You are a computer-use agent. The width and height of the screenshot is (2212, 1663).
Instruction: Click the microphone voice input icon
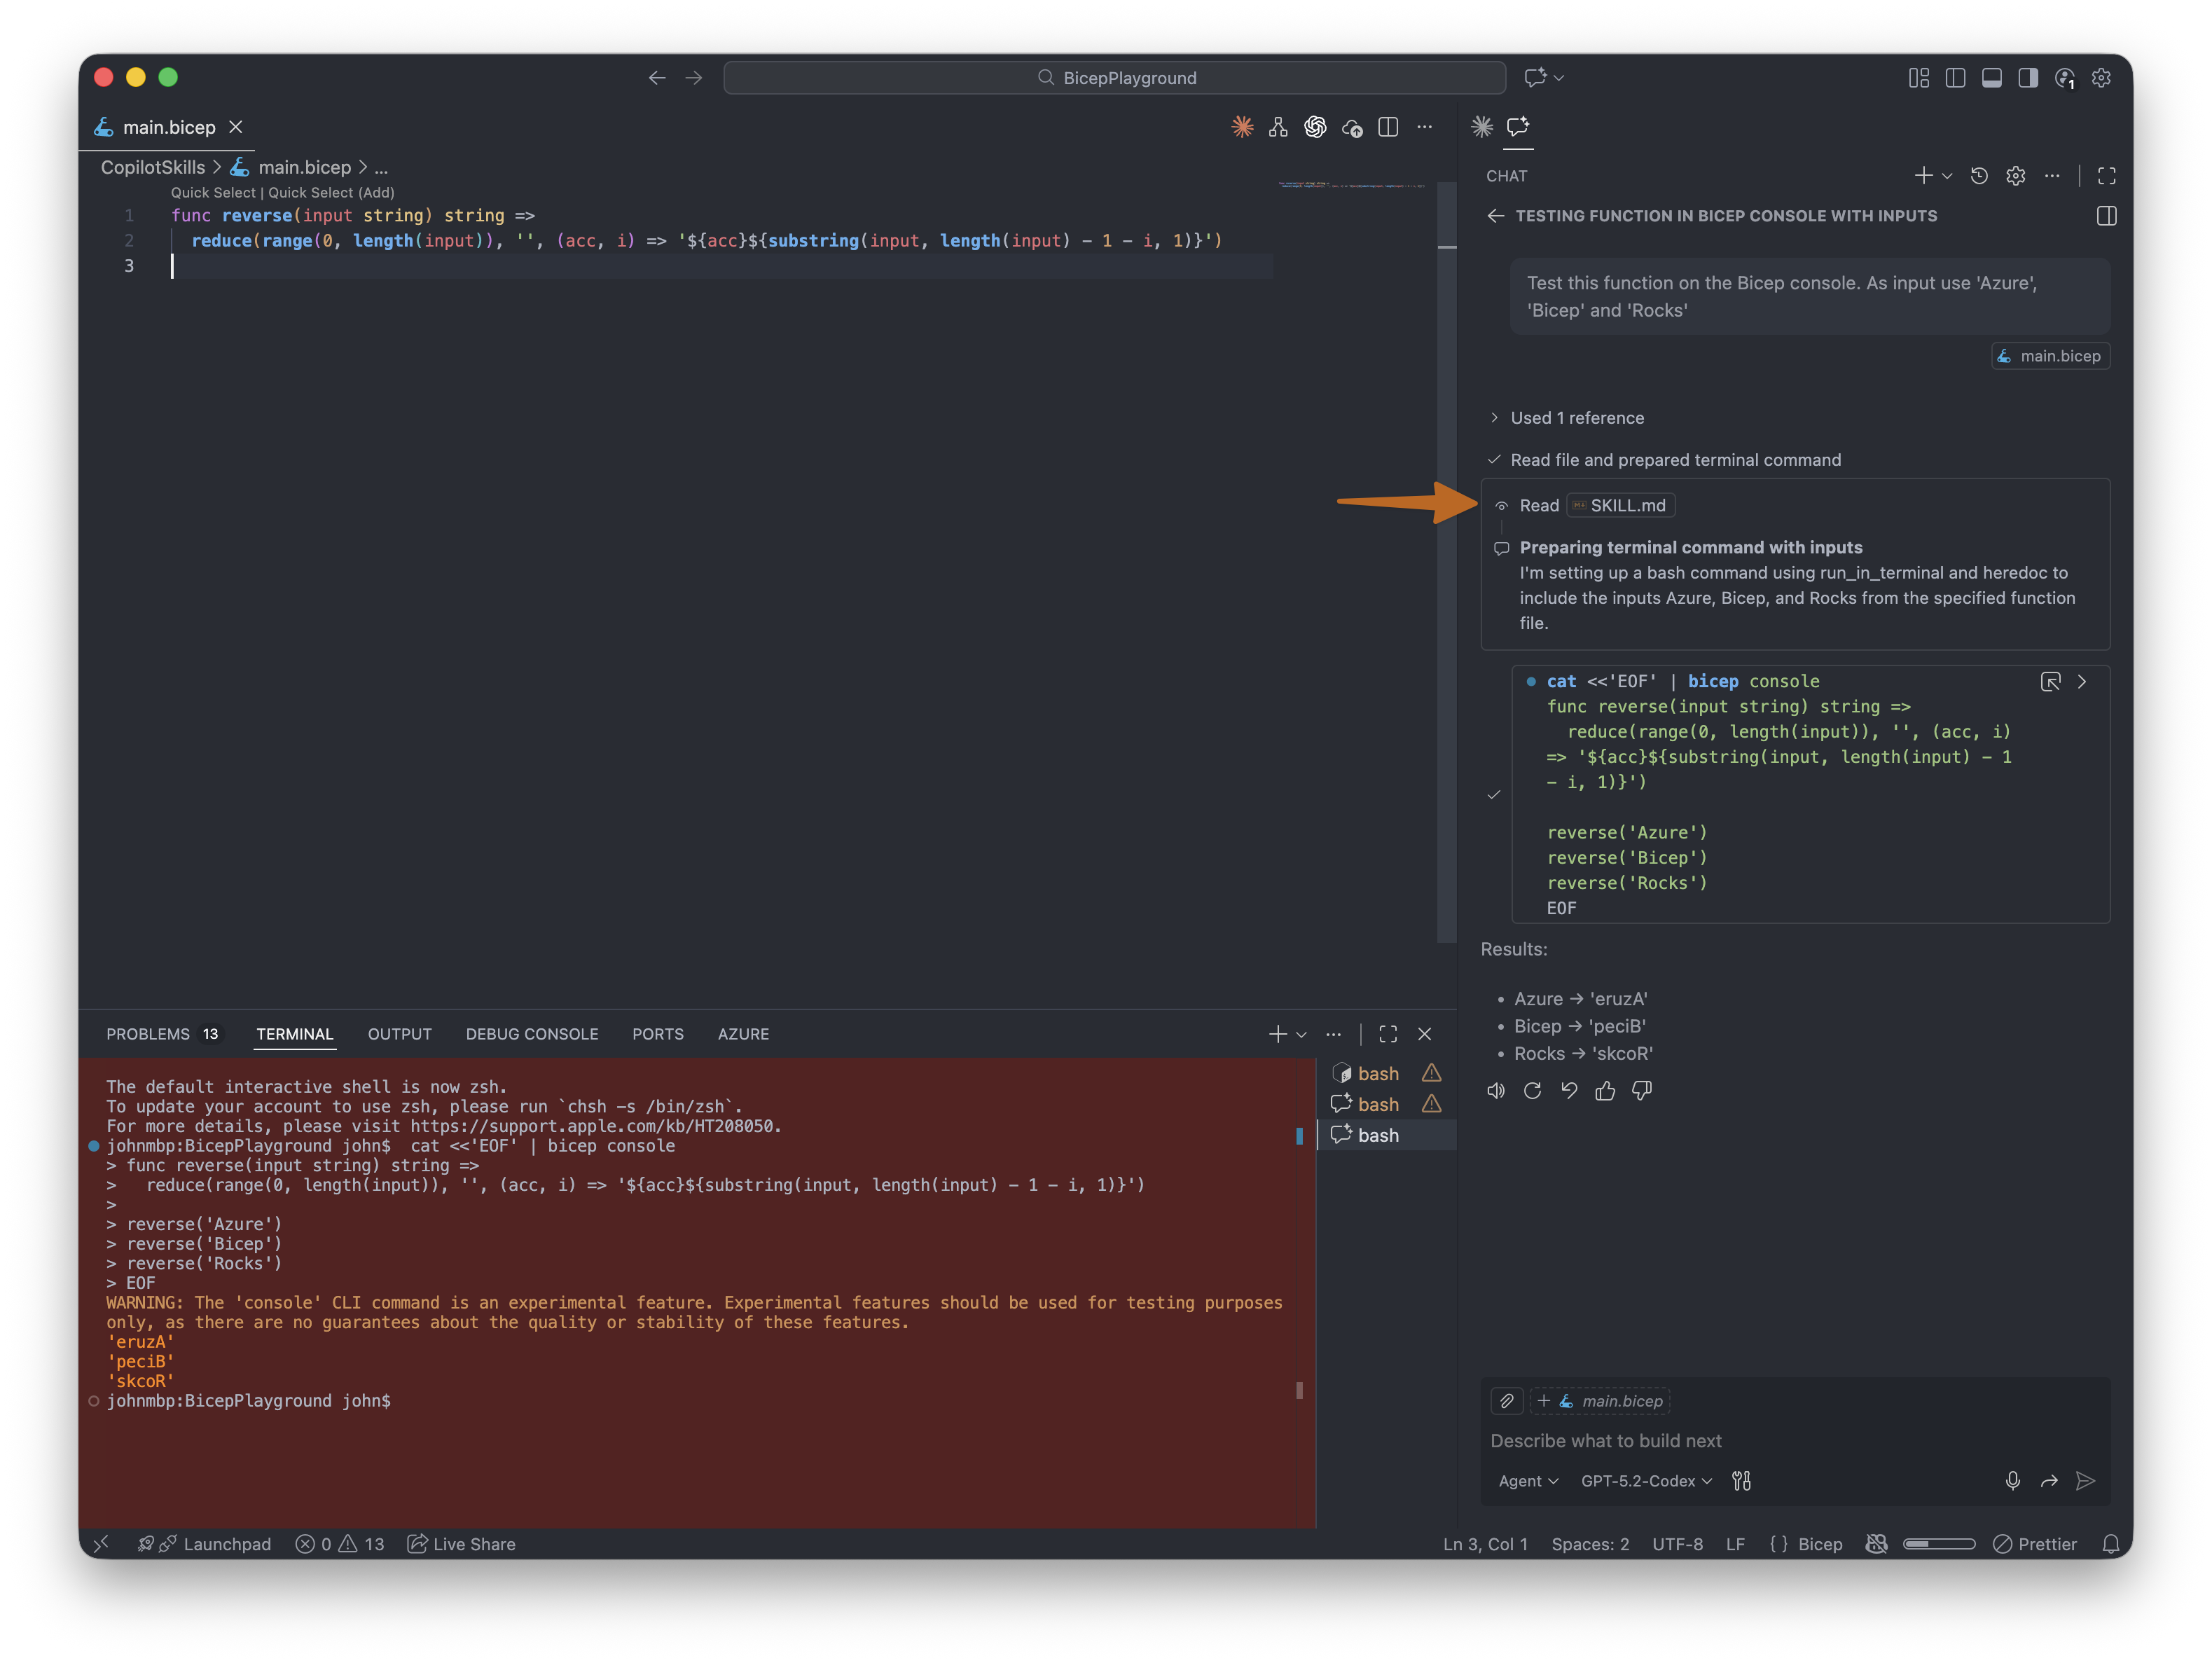click(x=2012, y=1481)
